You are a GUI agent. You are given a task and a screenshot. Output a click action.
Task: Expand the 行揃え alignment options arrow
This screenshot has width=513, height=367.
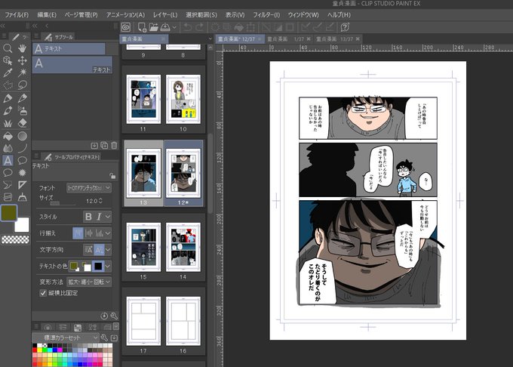(x=108, y=233)
